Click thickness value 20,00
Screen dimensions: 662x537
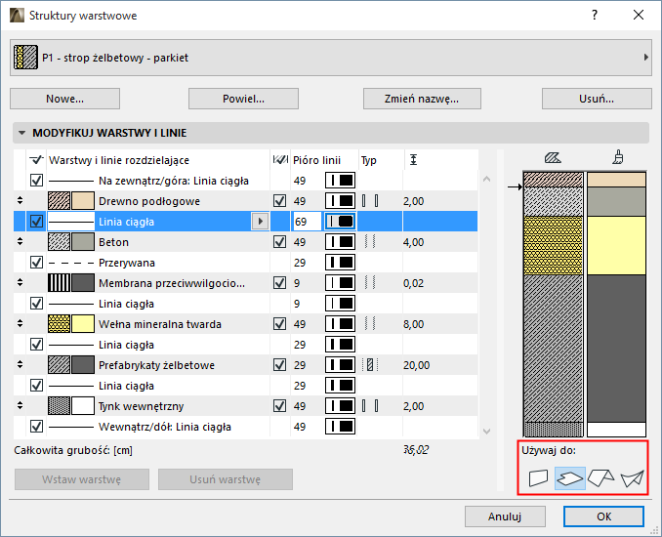[x=416, y=365]
